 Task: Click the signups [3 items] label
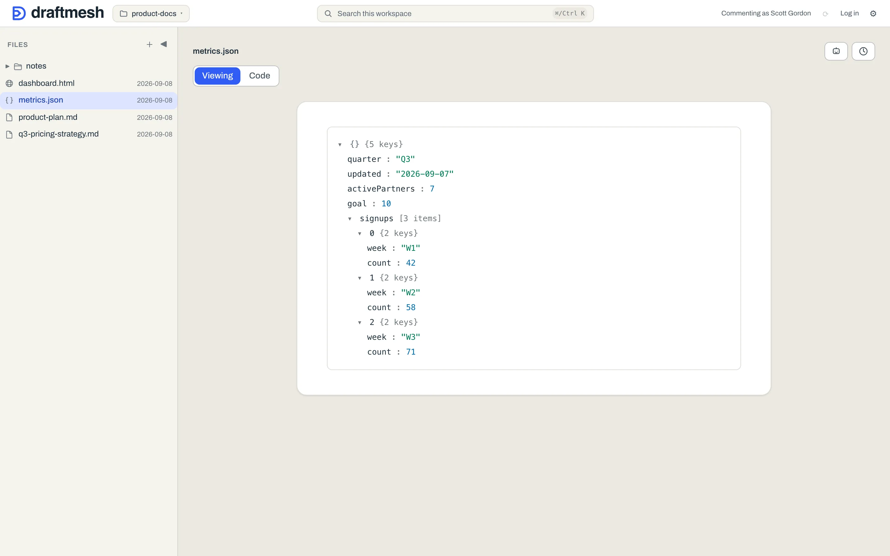[400, 218]
